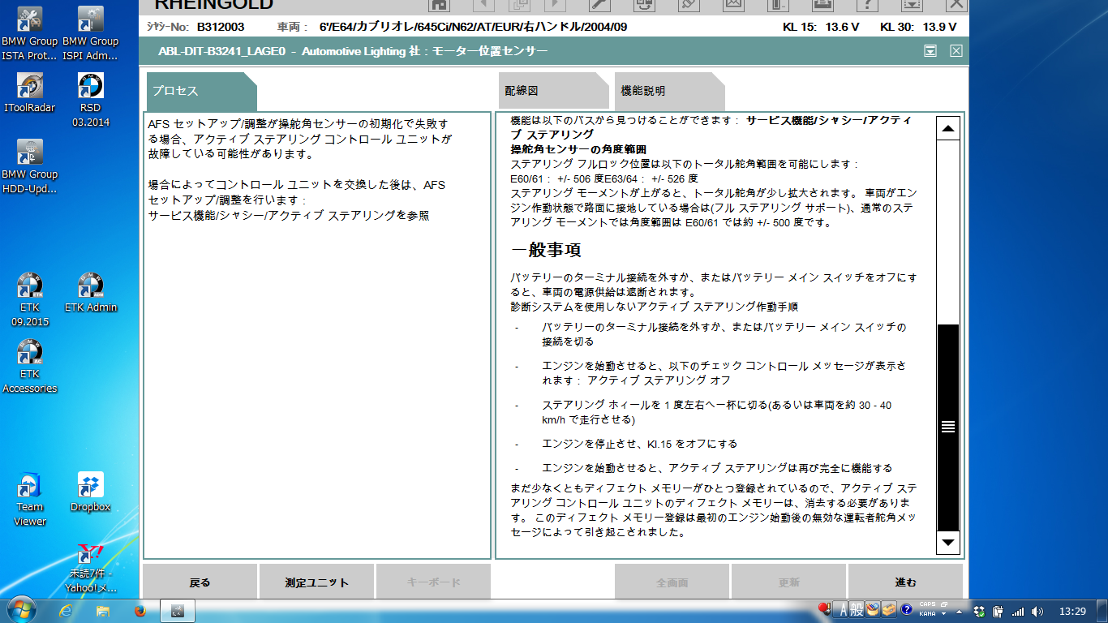Switch to the プロセス tab
This screenshot has width=1108, height=623.
tap(201, 91)
